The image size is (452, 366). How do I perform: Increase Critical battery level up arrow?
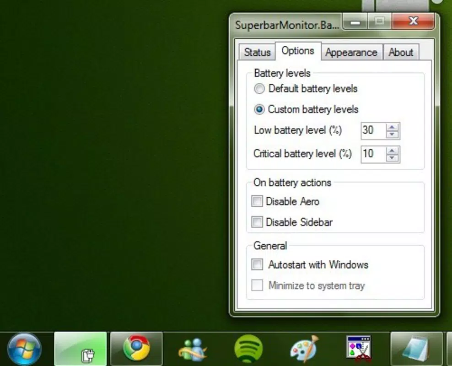click(x=392, y=151)
